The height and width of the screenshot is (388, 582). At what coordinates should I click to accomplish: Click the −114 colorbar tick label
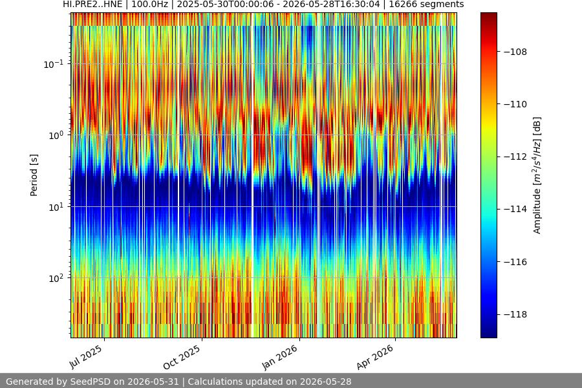pos(515,210)
